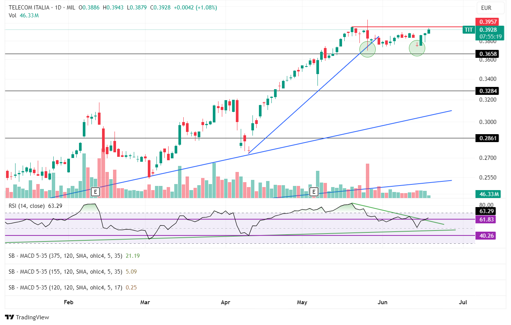Click the 21.19 MACD value
Viewport: 511px width, 325px height.
pyautogui.click(x=132, y=256)
